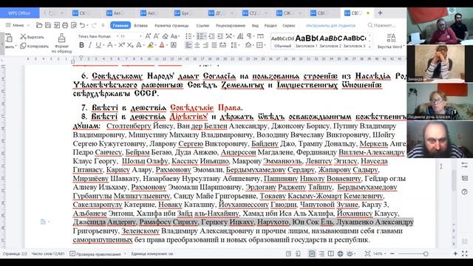Click the Cut scissors icon

click(x=23, y=36)
